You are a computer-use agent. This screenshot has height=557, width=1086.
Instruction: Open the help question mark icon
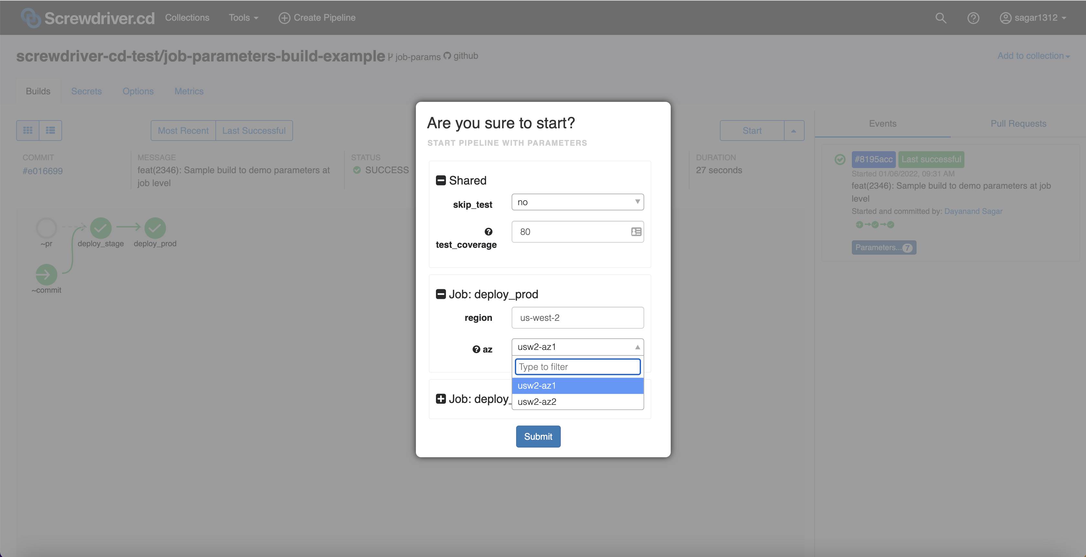[x=973, y=18]
